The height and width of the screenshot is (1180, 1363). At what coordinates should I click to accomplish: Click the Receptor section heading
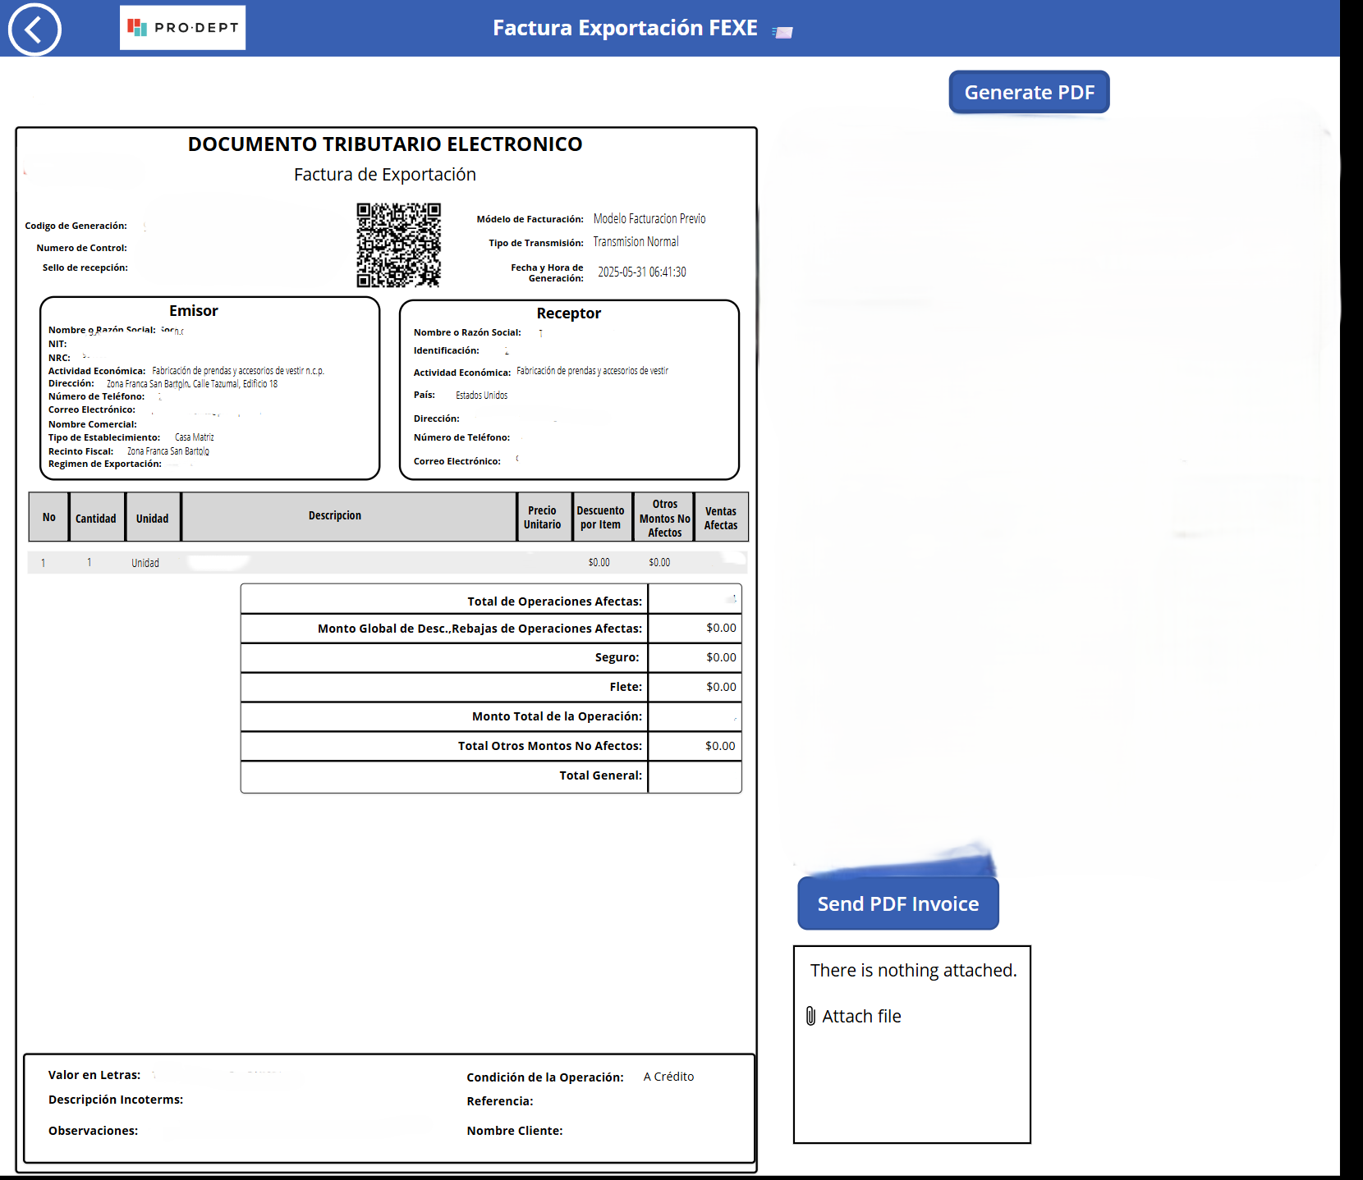point(568,313)
